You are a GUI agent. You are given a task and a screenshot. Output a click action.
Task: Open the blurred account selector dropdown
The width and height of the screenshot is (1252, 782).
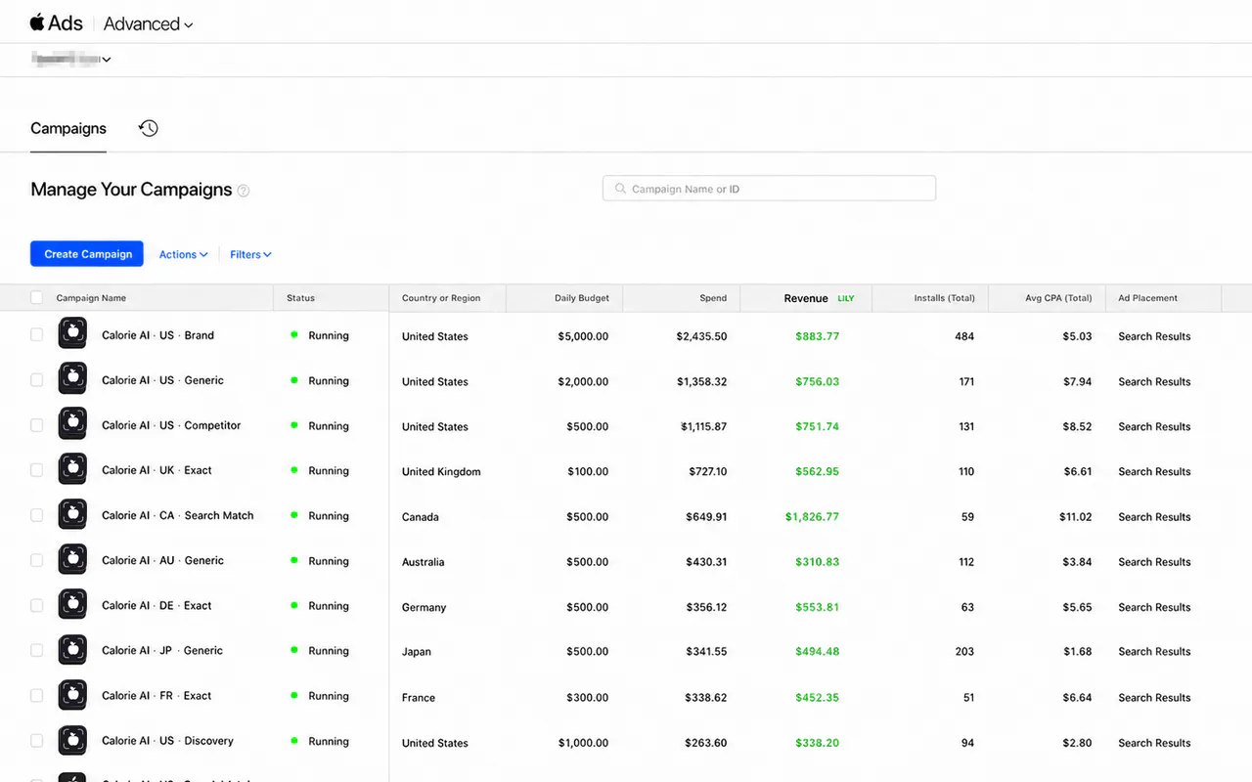[71, 59]
